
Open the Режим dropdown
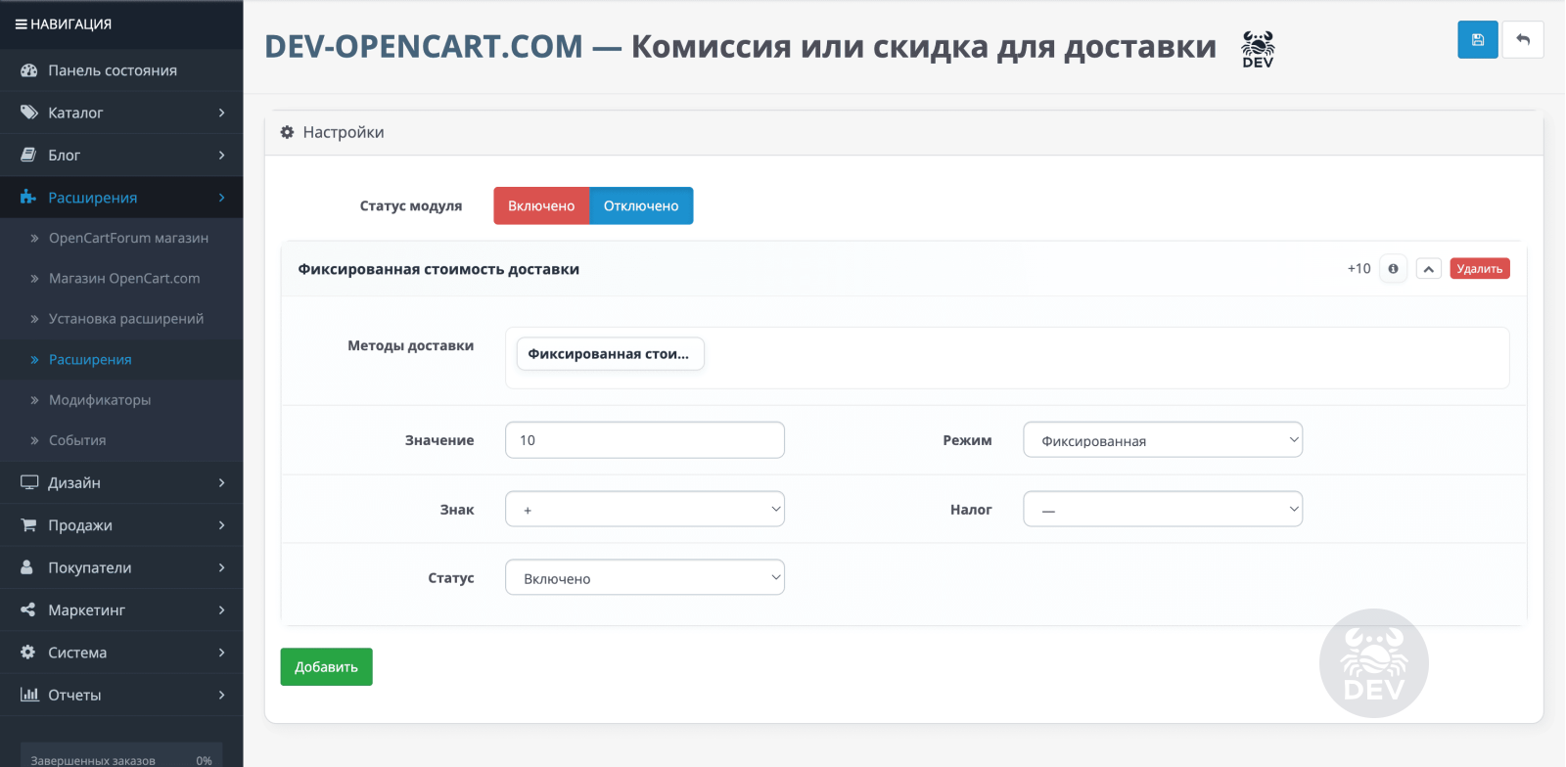1163,440
